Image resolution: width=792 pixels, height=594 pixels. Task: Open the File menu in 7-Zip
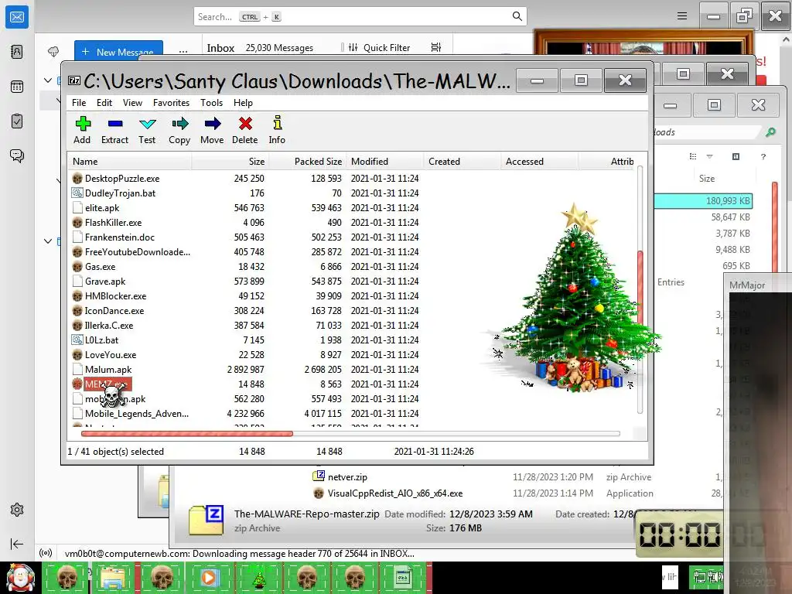(79, 103)
